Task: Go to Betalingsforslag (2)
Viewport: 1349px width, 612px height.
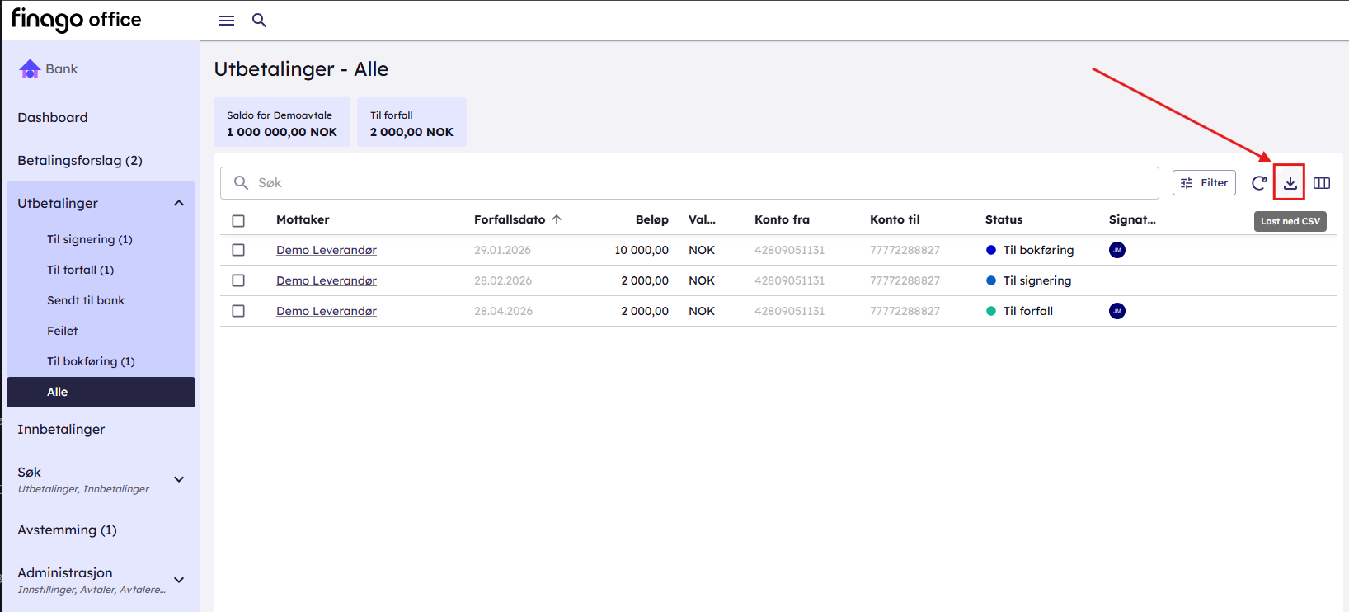Action: point(80,161)
